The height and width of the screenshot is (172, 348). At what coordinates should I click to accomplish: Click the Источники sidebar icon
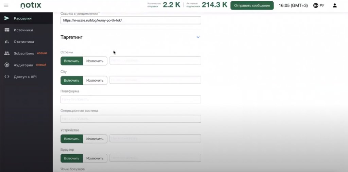tap(7, 30)
